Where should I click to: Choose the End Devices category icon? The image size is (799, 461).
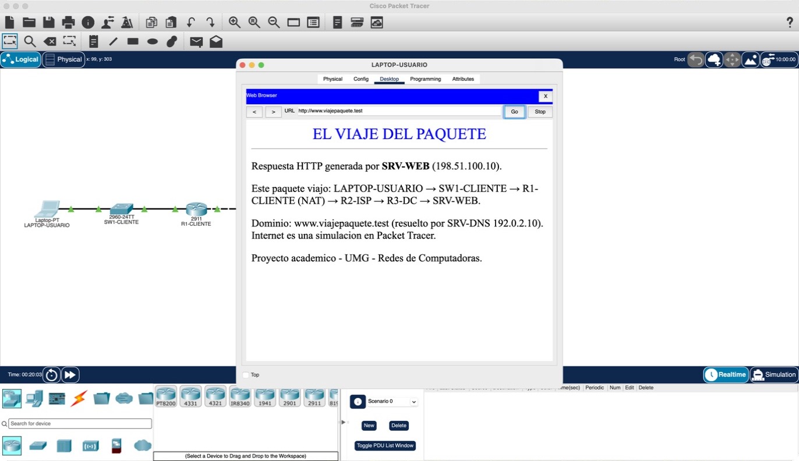34,398
